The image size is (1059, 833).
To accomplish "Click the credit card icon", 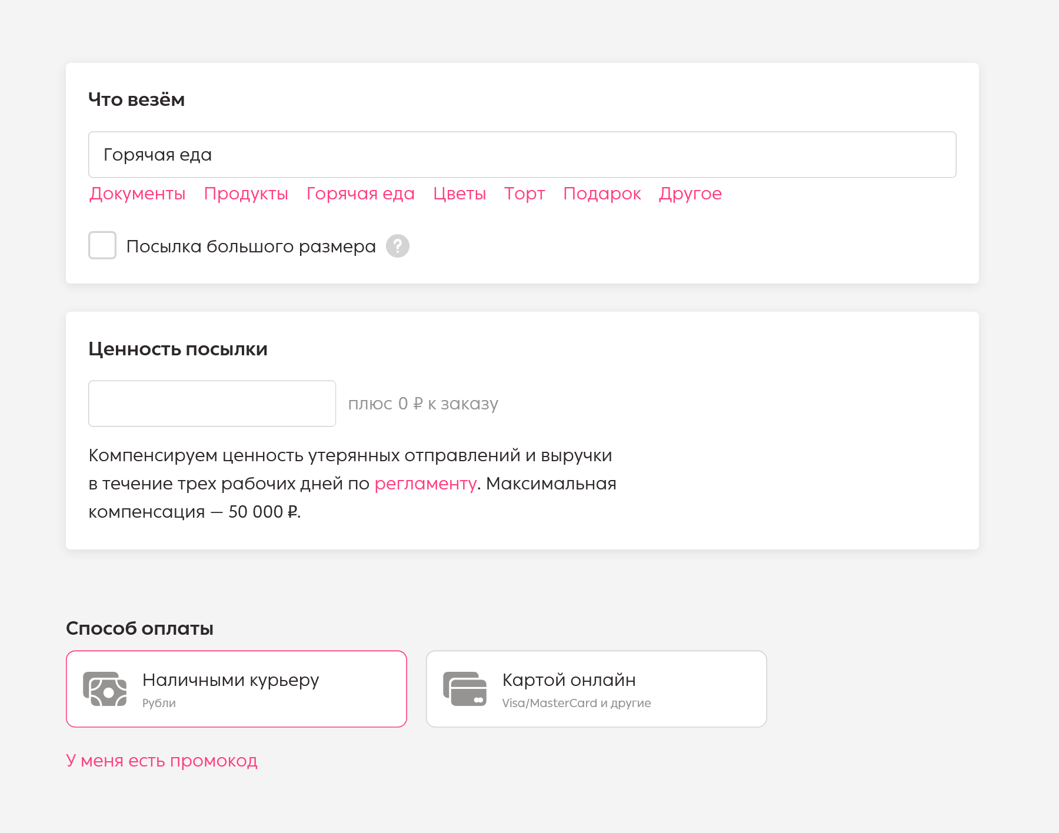I will tap(465, 689).
